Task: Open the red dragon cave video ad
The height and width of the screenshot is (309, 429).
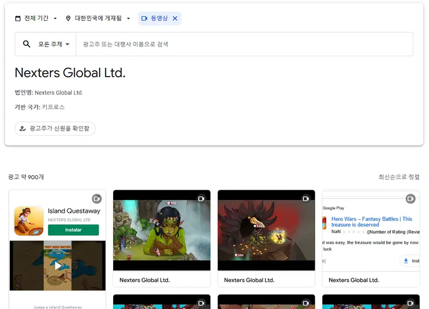Action: tap(266, 230)
